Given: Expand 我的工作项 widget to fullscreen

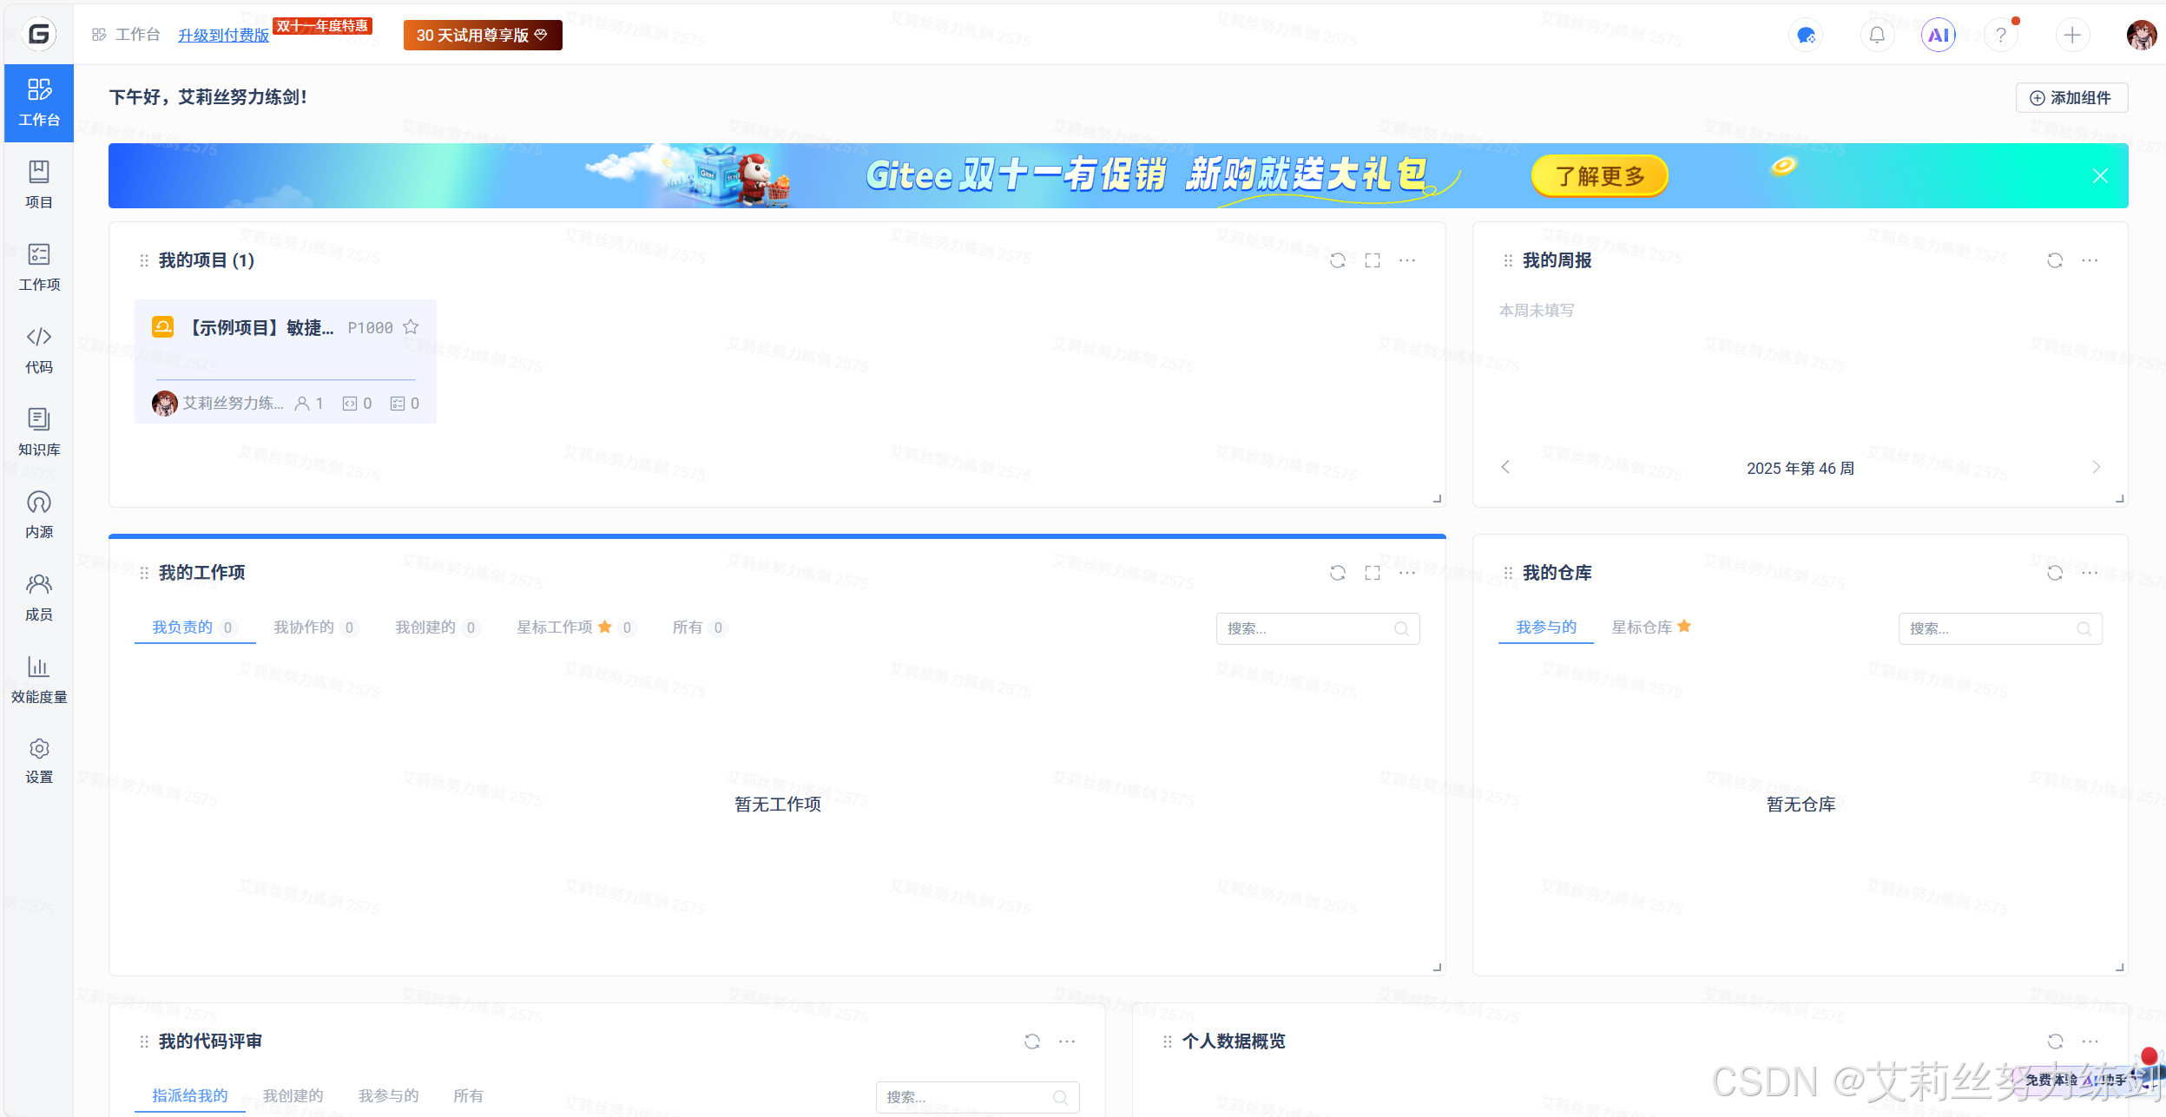Looking at the screenshot, I should point(1372,573).
